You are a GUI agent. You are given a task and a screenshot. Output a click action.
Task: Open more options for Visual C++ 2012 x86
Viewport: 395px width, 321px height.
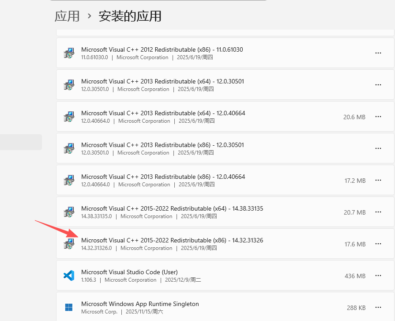coord(378,53)
